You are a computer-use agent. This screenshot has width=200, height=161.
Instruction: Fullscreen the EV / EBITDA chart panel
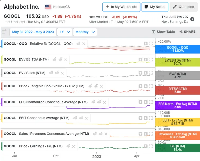tap(151, 59)
